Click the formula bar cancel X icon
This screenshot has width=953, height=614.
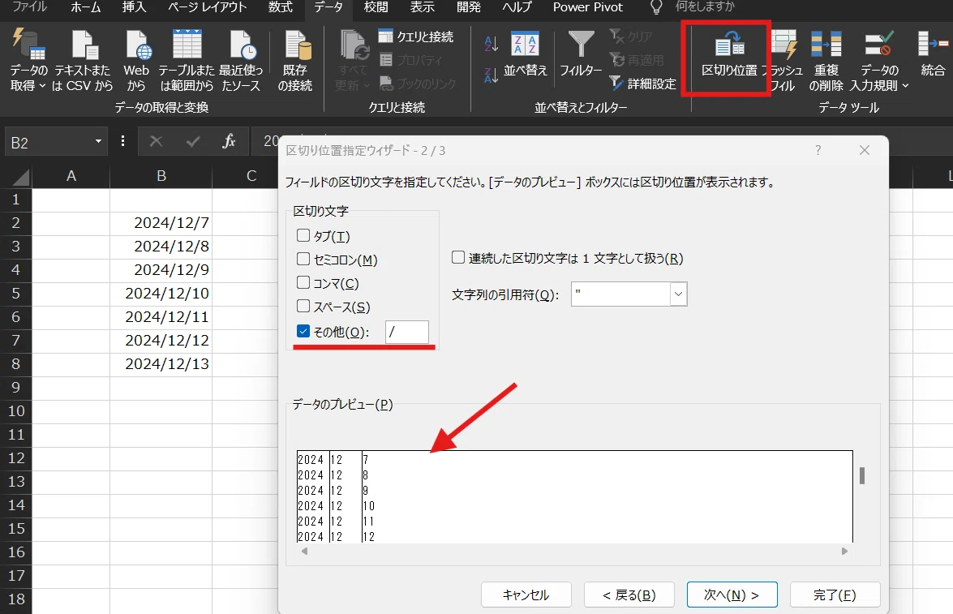tap(157, 142)
